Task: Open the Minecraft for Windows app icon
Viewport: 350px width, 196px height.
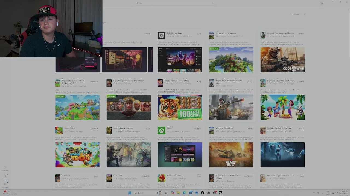Action: coord(212,36)
